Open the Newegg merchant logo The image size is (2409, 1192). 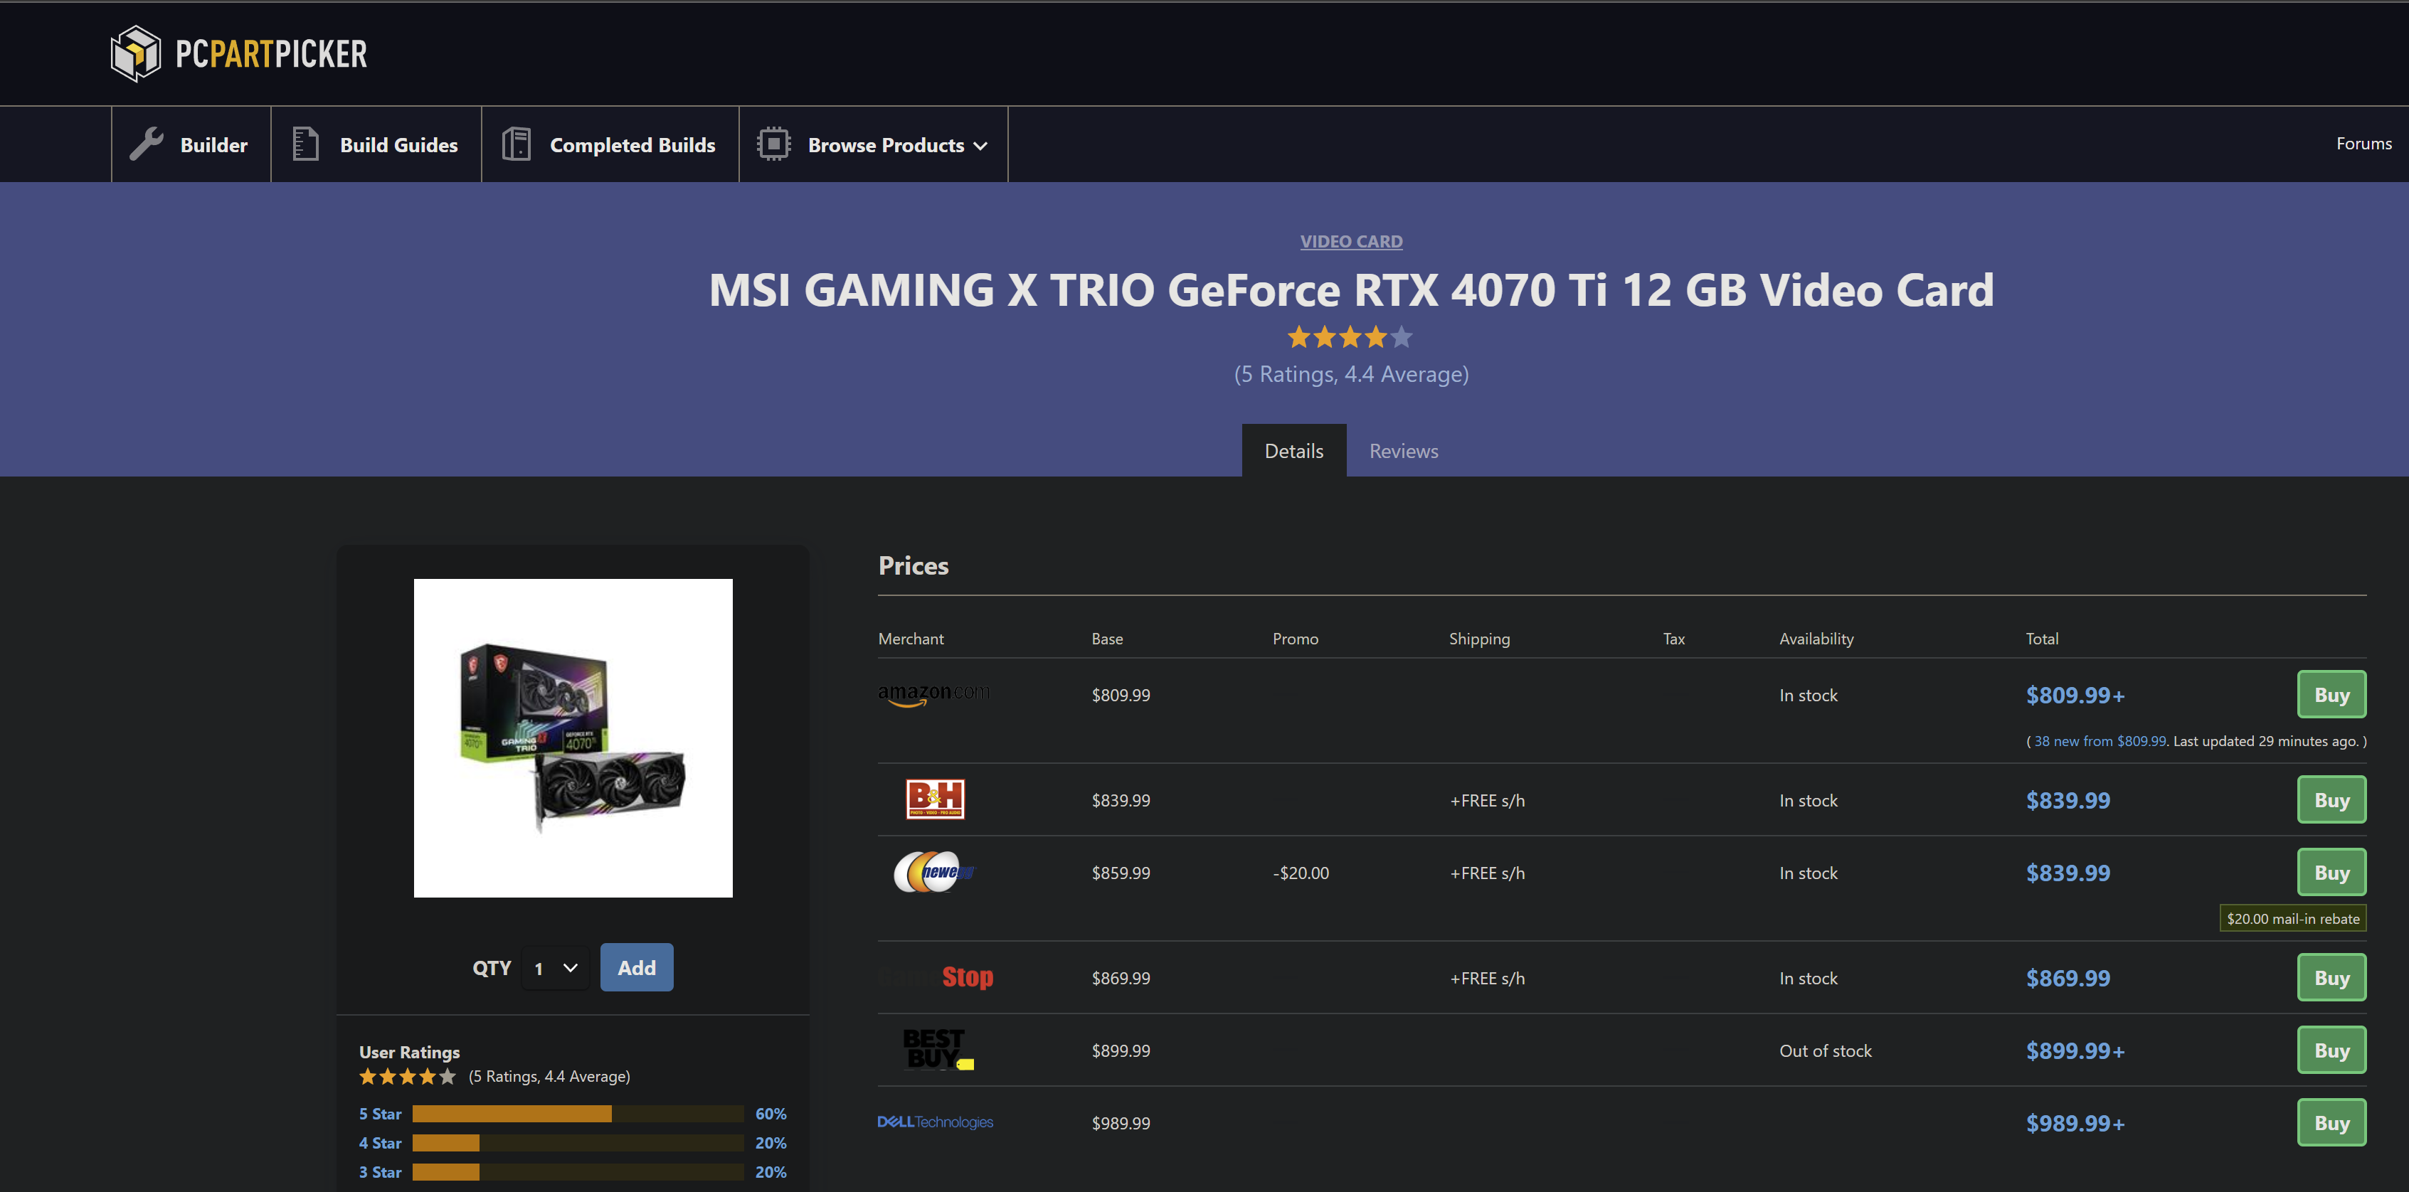pyautogui.click(x=933, y=872)
